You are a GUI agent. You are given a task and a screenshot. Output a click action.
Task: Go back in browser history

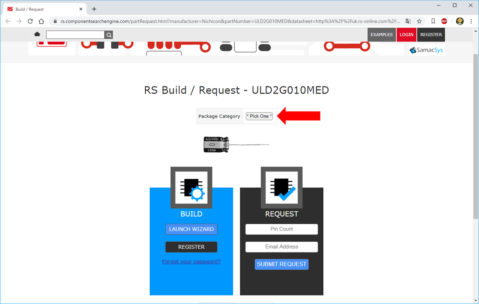coord(8,21)
